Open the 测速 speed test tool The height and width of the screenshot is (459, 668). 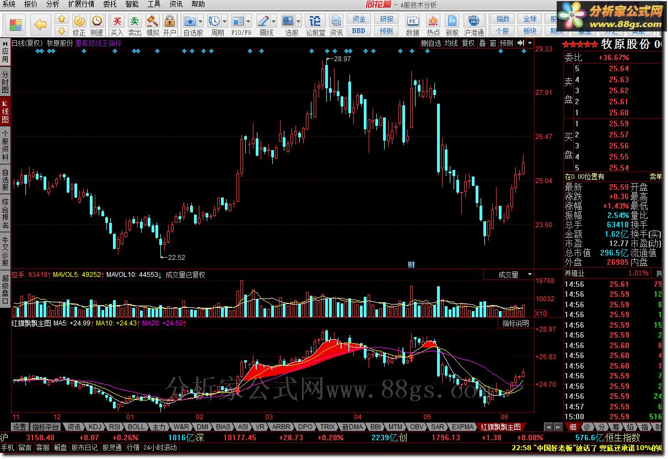tap(97, 25)
